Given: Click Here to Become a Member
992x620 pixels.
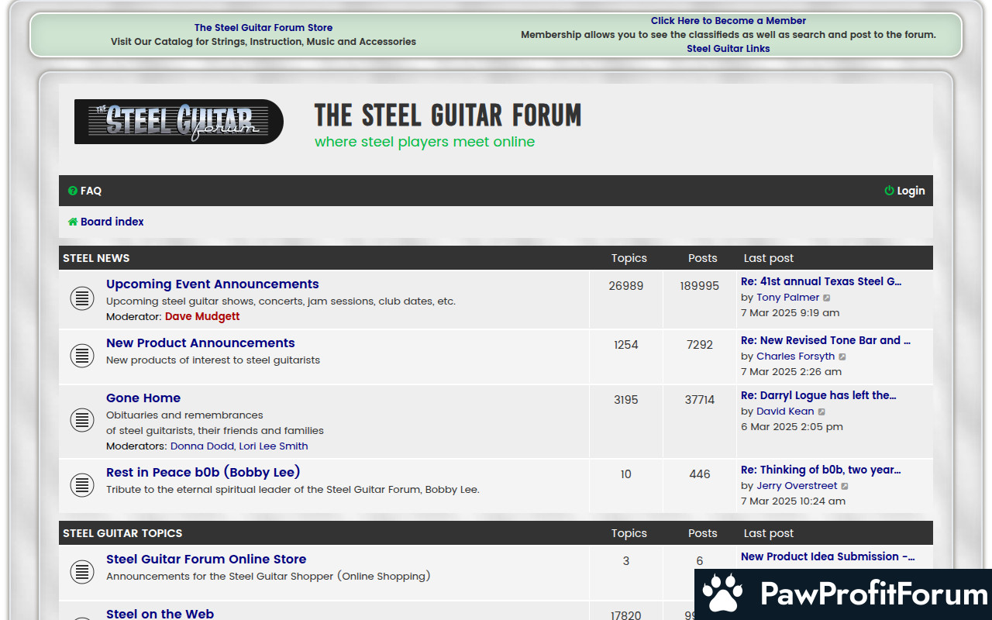Looking at the screenshot, I should 728,21.
